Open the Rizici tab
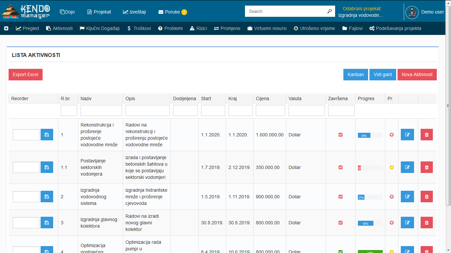This screenshot has height=253, width=451. pyautogui.click(x=198, y=28)
